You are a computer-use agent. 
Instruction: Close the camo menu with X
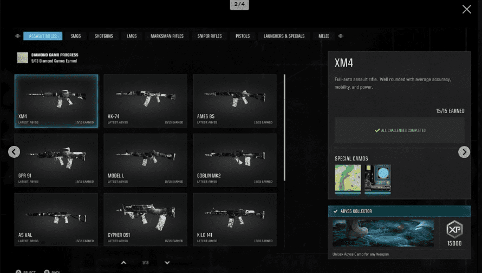tap(466, 9)
